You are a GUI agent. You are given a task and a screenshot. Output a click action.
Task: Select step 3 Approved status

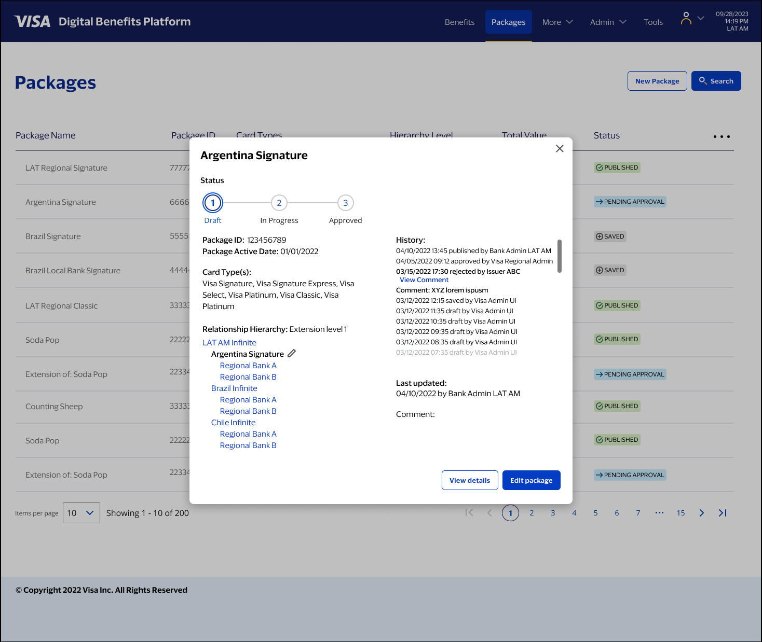pyautogui.click(x=346, y=203)
